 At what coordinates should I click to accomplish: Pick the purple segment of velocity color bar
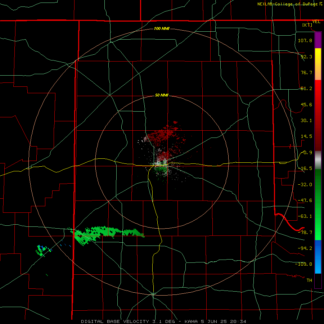click(318, 40)
